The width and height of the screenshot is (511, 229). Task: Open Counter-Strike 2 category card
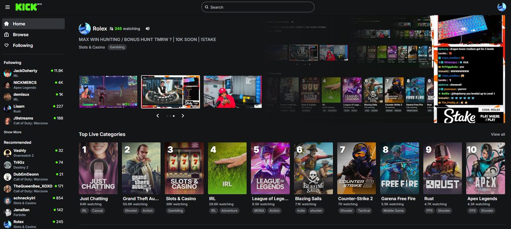(356, 169)
